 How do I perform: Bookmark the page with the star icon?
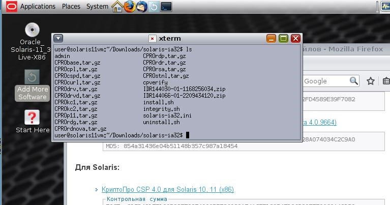click(371, 81)
